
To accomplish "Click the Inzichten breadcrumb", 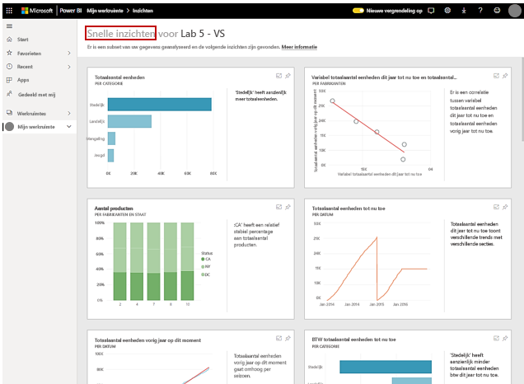I will coord(143,11).
